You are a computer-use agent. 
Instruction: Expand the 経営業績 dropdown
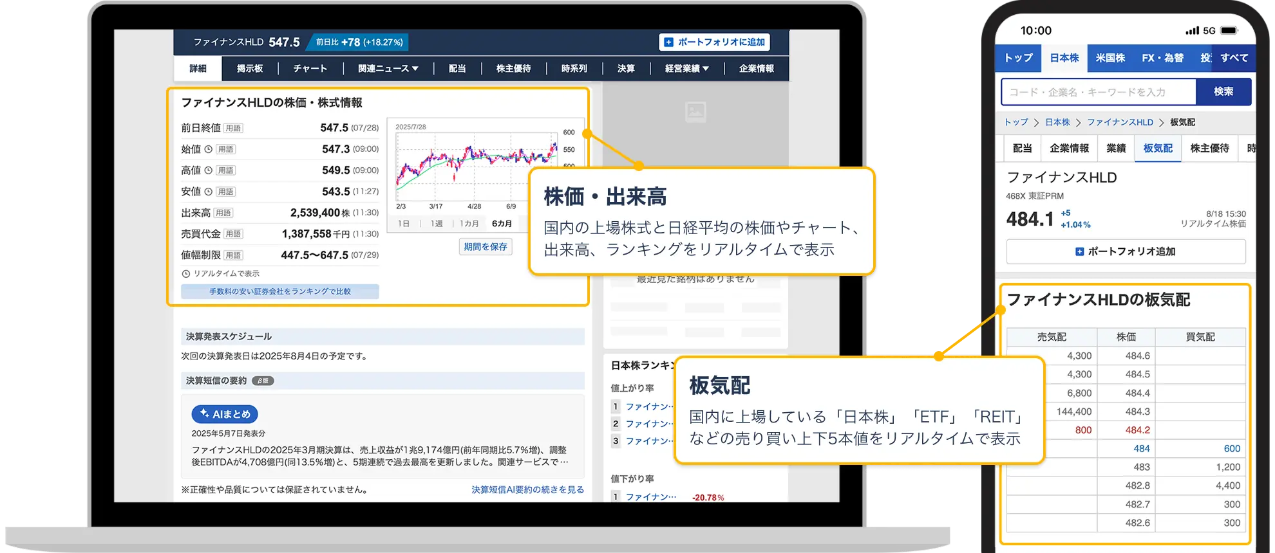(687, 69)
